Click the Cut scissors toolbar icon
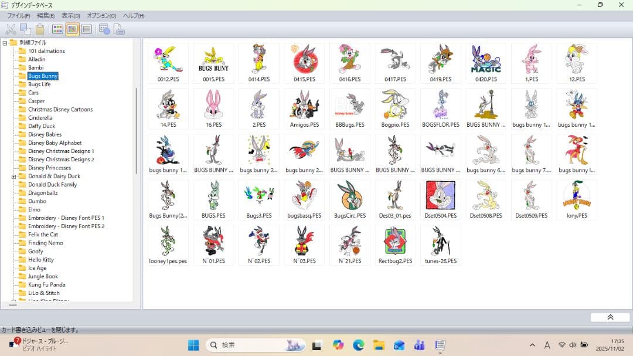This screenshot has width=633, height=356. [11, 29]
